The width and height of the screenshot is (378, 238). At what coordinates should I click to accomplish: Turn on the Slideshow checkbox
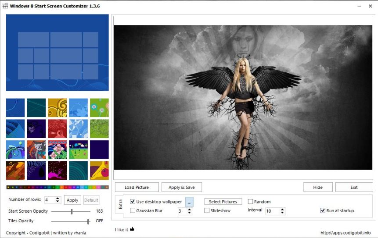point(207,211)
